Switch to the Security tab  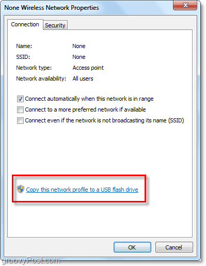pyautogui.click(x=55, y=25)
